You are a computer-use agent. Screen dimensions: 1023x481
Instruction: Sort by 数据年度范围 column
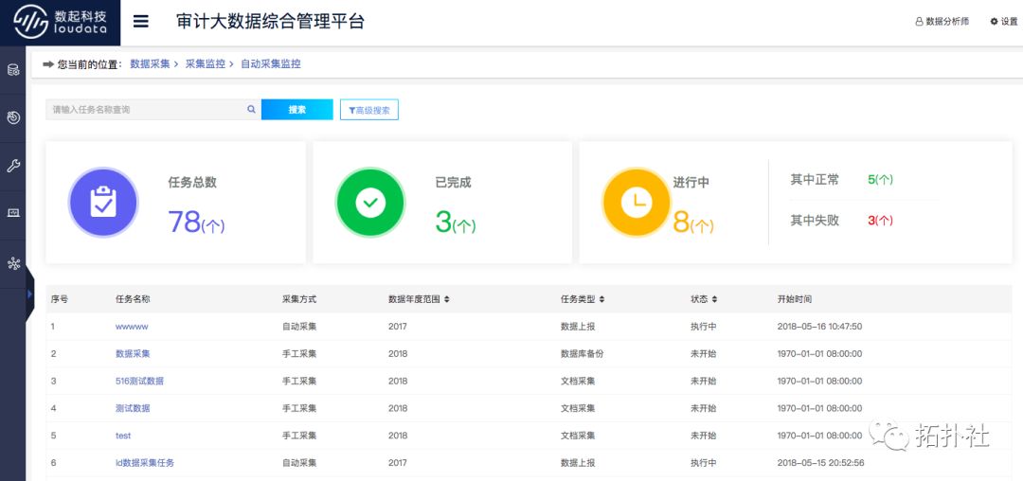pyautogui.click(x=446, y=299)
